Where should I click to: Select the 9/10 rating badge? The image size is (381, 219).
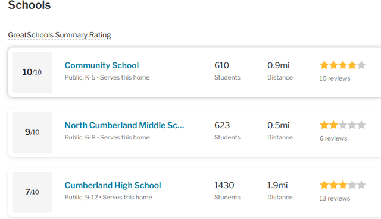(x=32, y=132)
